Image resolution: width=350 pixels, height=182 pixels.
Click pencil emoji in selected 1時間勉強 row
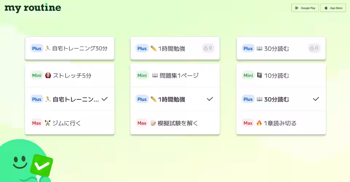(153, 99)
